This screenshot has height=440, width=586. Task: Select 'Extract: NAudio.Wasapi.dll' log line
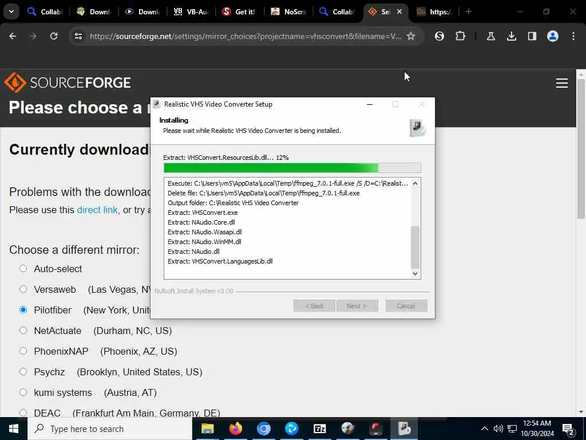pos(205,232)
